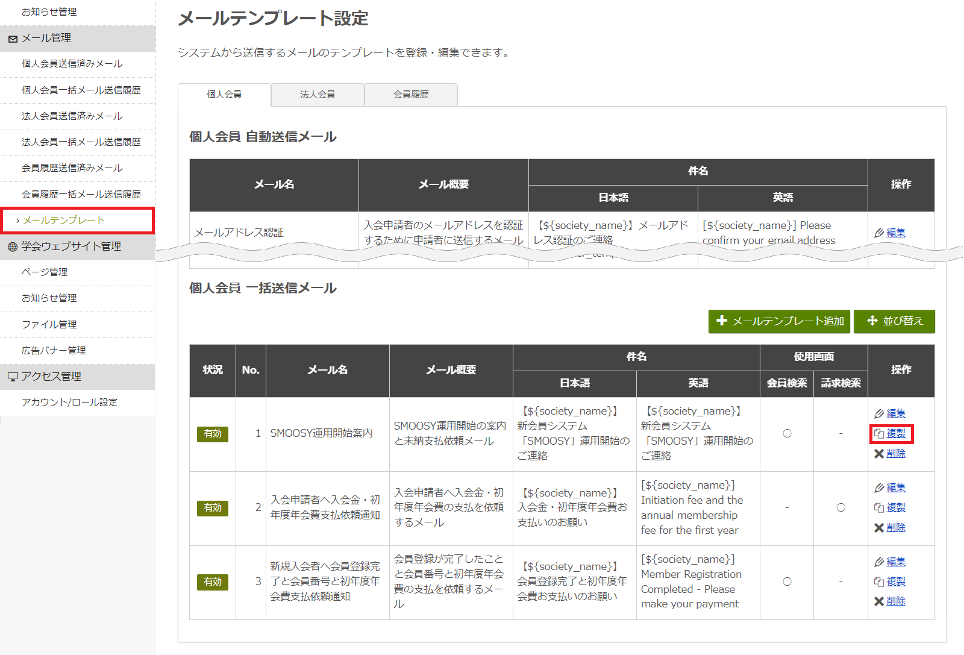Click plus icon on メールテンプレート追加 button

(x=722, y=321)
